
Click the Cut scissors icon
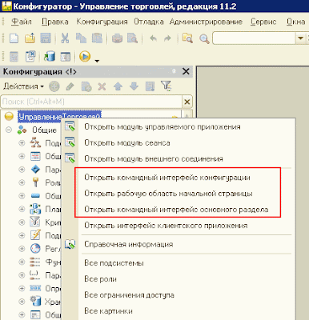point(65,38)
